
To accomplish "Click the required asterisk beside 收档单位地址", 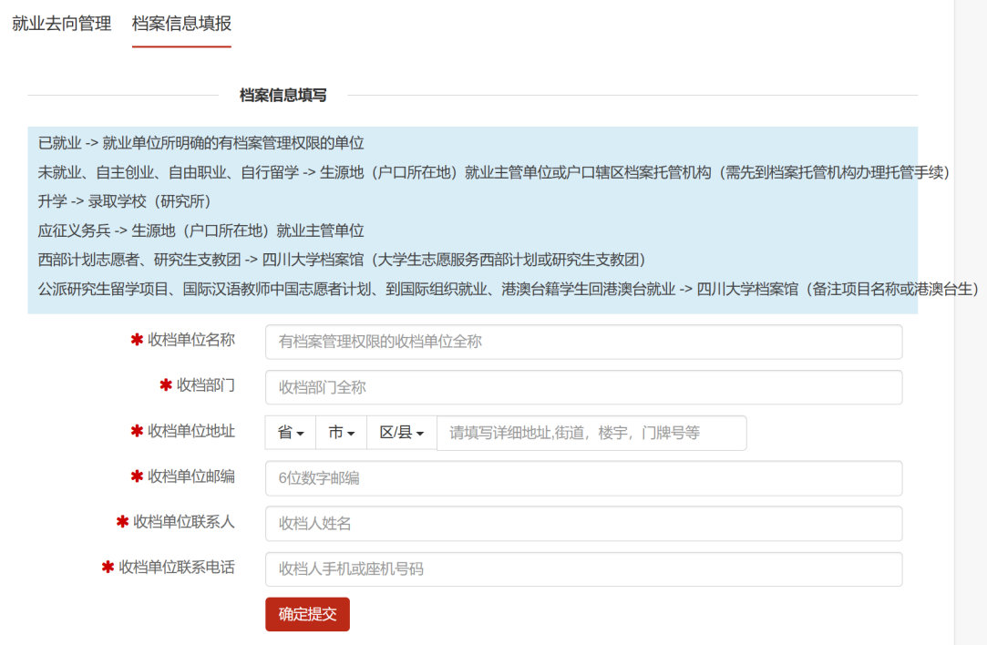I will [137, 431].
